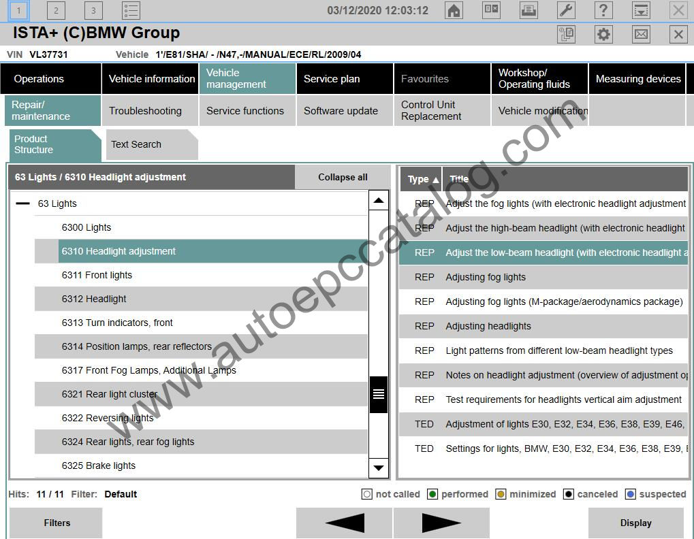Collapse the 63 Lights tree node
694x539 pixels.
22,203
